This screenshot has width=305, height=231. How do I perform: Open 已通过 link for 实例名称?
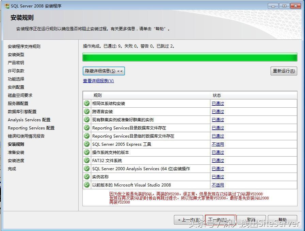[x=218, y=177]
